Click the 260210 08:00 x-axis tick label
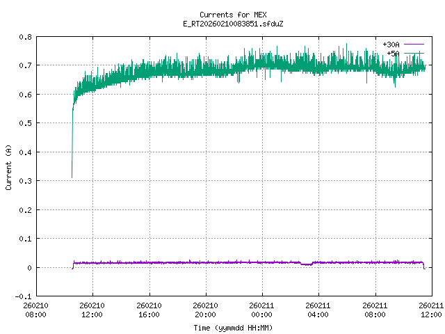This screenshot has height=334, width=445. 35,309
